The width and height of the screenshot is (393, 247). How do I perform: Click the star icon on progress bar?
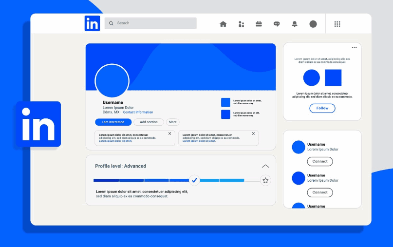pyautogui.click(x=265, y=180)
